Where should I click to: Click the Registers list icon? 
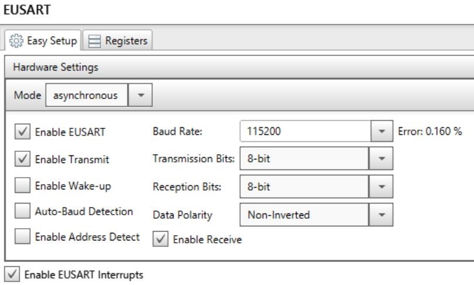[95, 40]
